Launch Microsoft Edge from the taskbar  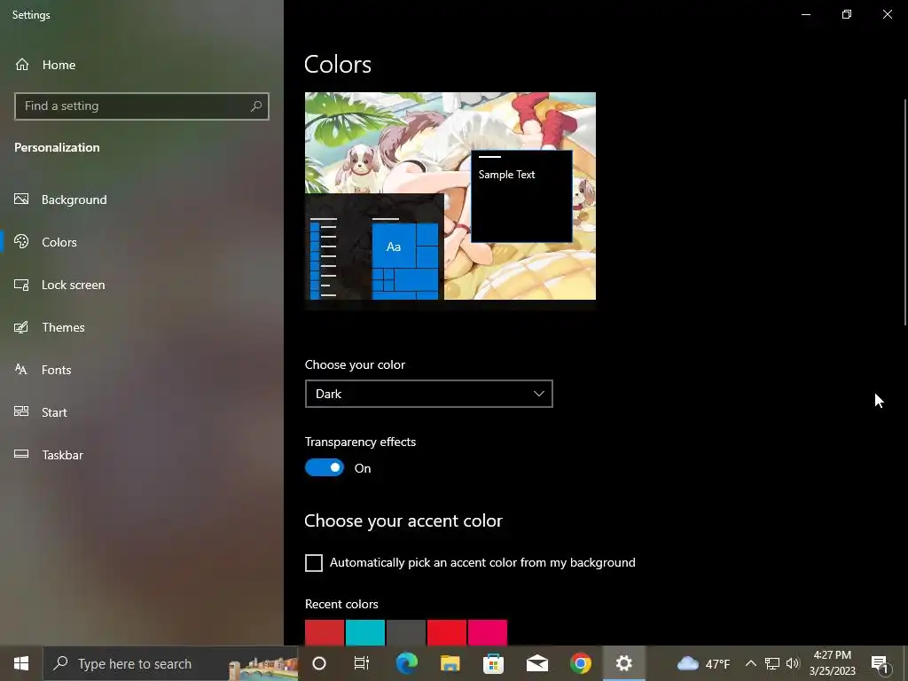coord(406,663)
